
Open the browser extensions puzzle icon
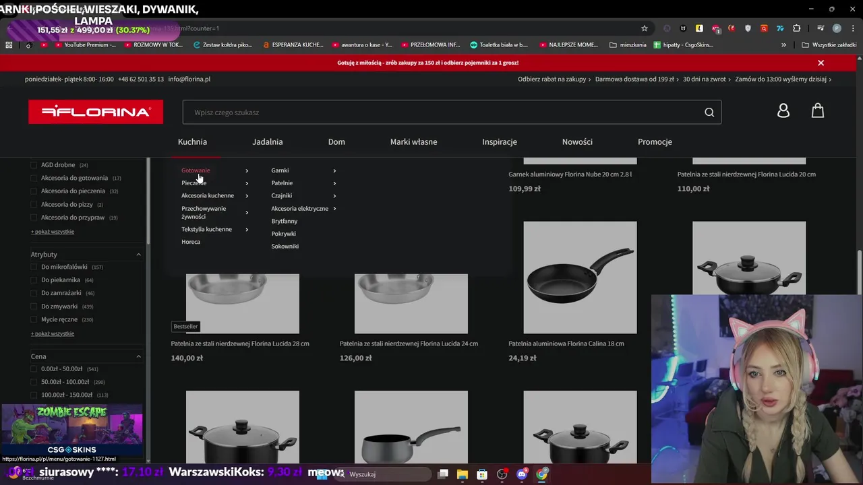point(797,28)
